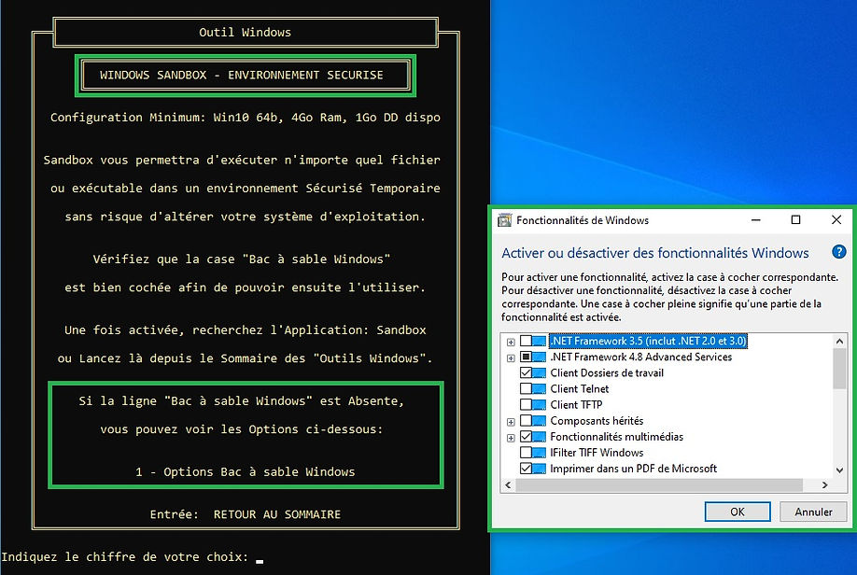
Task: Close the Fonctionnalités de Windows dialog
Action: 836,219
